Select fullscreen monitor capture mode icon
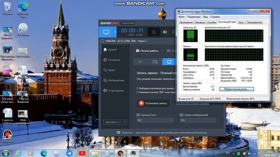This screenshot has height=157, width=280. 169,62
